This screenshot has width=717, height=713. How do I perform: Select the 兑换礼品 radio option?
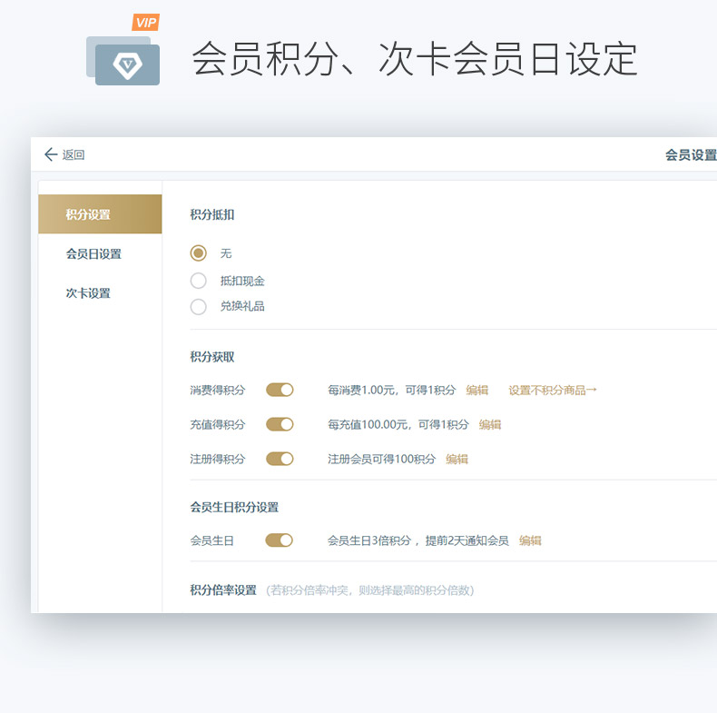(199, 306)
